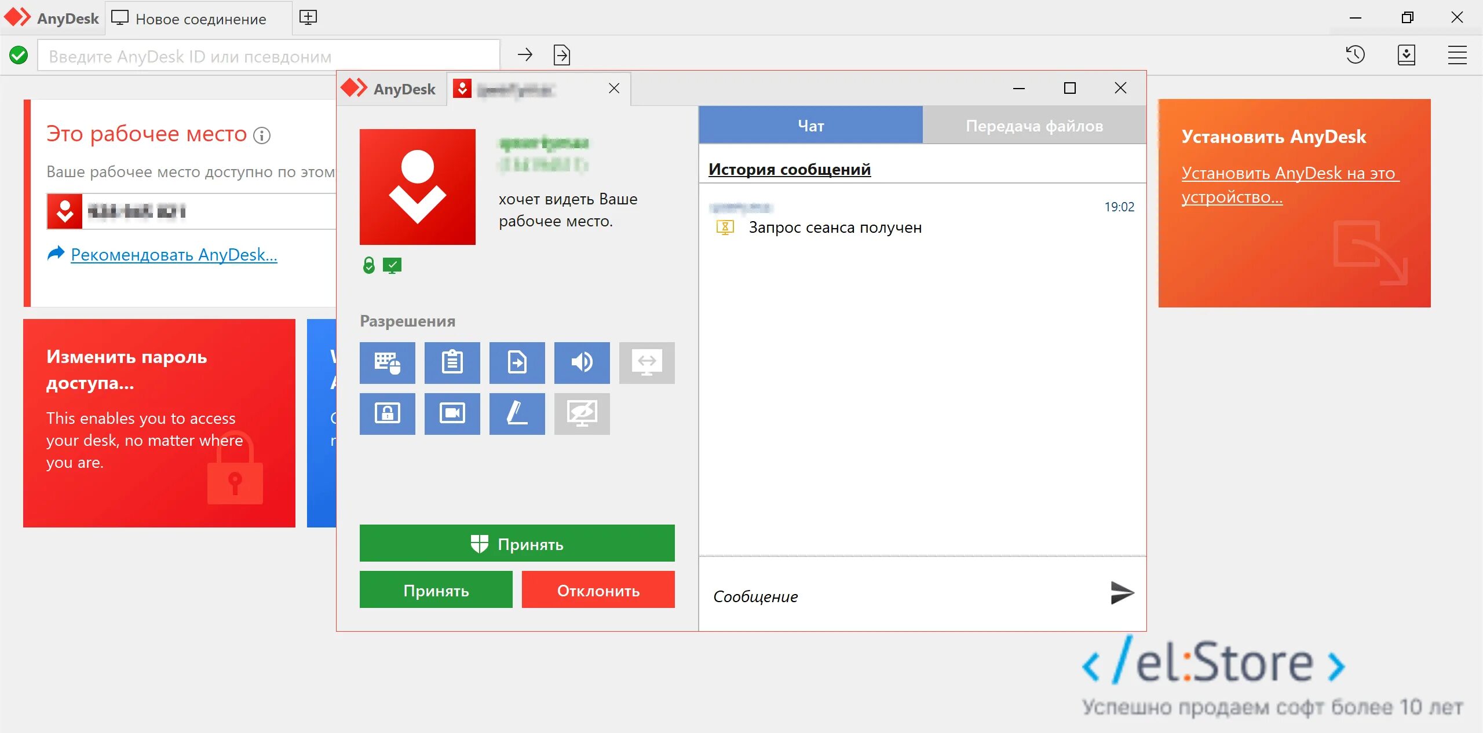Minimize the session request dialog

tap(1018, 88)
